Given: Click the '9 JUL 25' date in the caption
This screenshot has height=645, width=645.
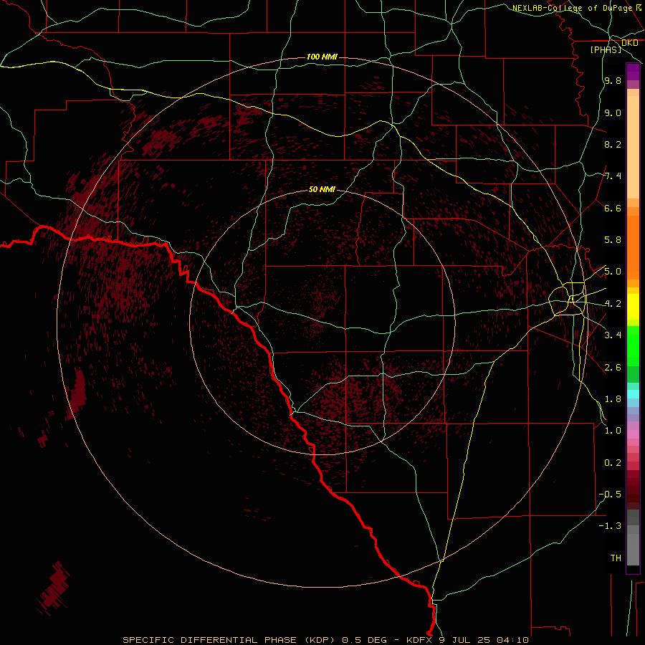Looking at the screenshot, I should click(465, 640).
